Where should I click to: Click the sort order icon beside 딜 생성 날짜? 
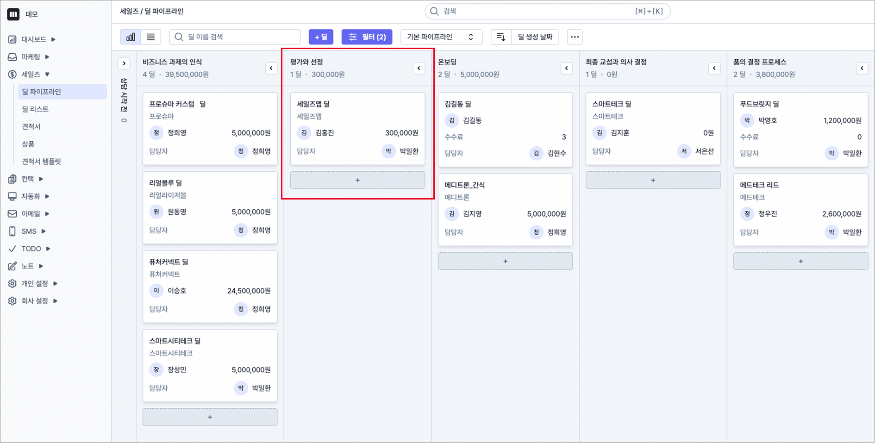pos(501,37)
